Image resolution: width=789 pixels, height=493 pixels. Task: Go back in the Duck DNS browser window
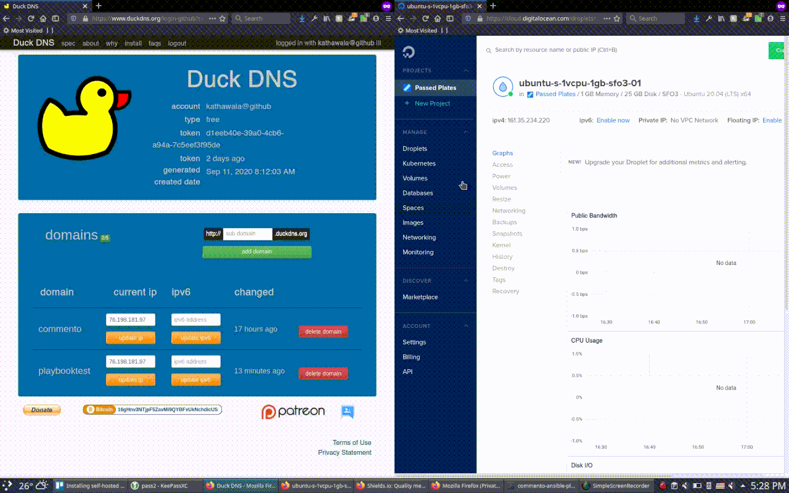point(6,18)
